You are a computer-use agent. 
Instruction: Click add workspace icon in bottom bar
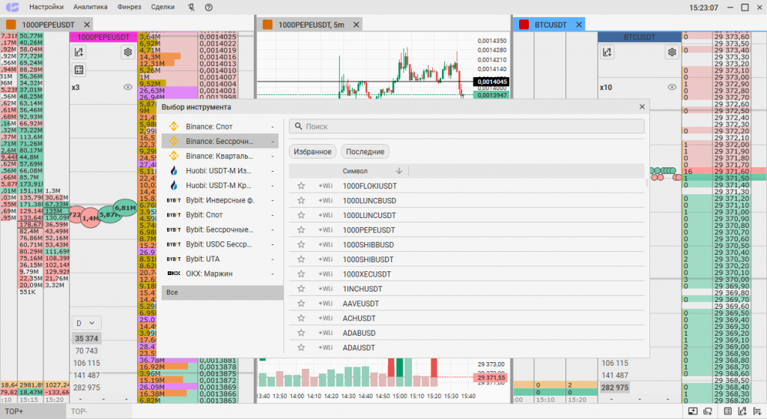(693, 412)
